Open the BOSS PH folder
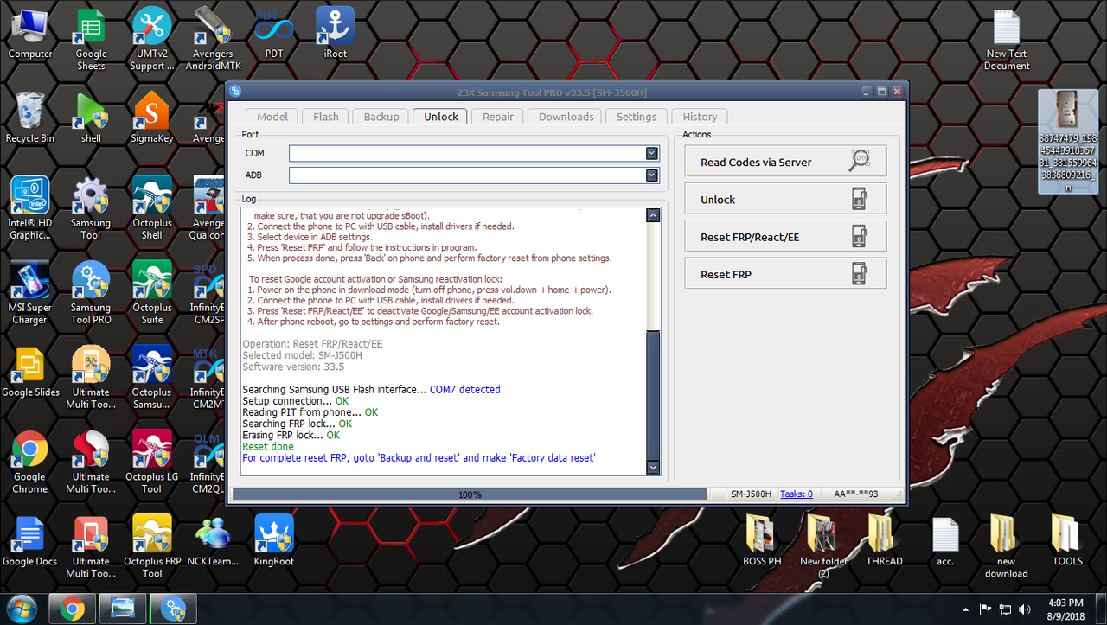Image resolution: width=1107 pixels, height=625 pixels. (762, 541)
